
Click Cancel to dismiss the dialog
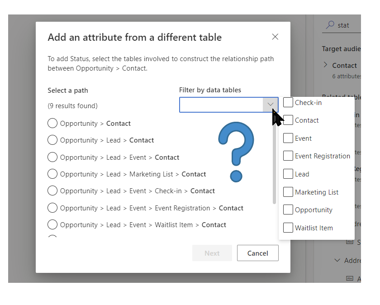257,253
